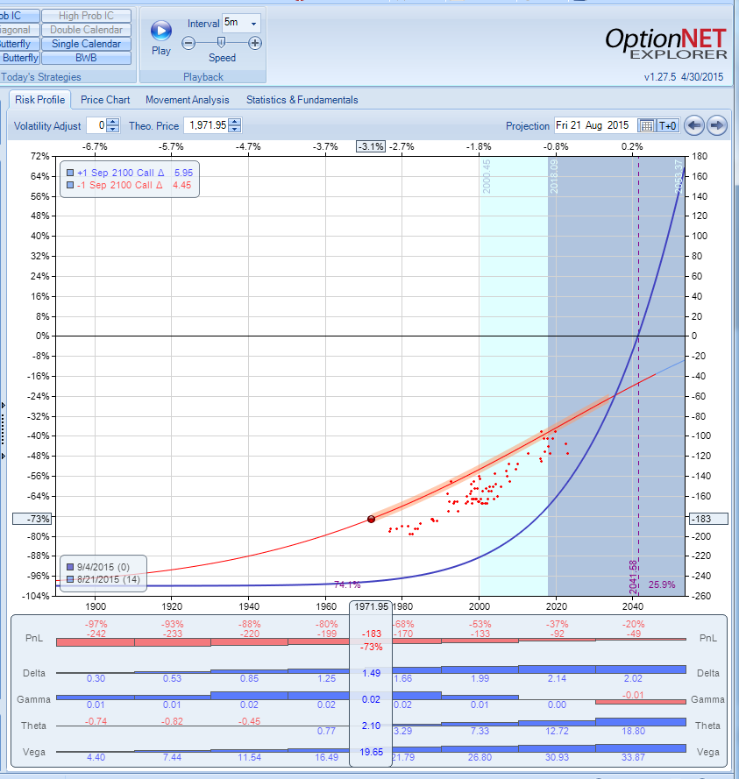Click the Gamma value -0.01

[x=633, y=695]
